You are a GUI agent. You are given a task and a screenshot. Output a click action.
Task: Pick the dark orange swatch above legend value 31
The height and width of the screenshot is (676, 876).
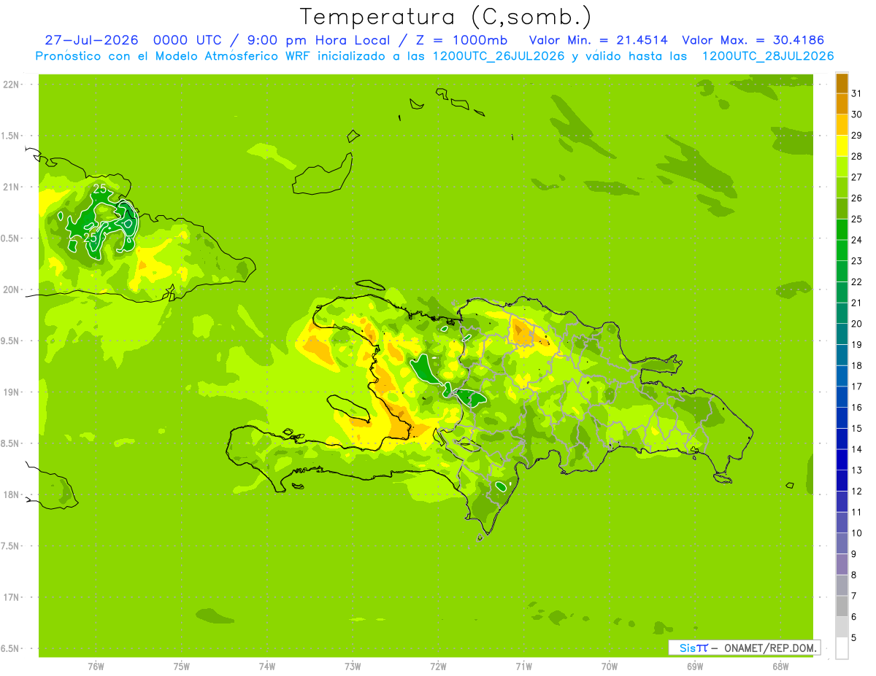coord(842,84)
